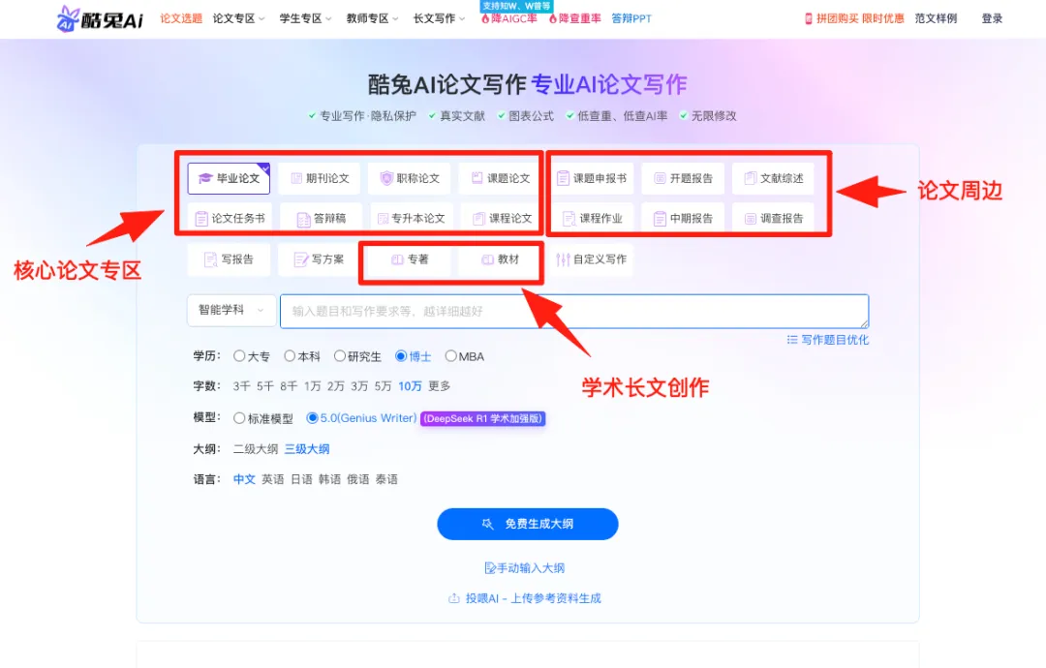The image size is (1046, 668).
Task: Click the 写作题目优化 list icon
Action: (792, 340)
